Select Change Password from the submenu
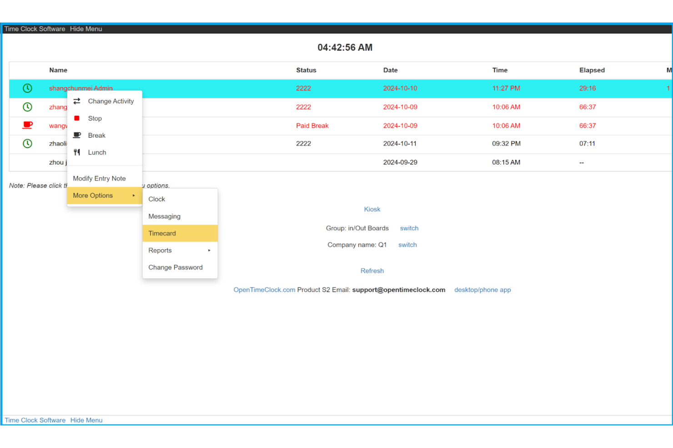The image size is (673, 448). click(x=176, y=267)
